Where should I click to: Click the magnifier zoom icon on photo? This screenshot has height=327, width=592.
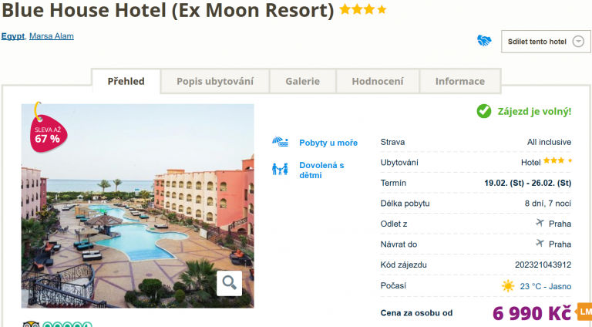229,283
